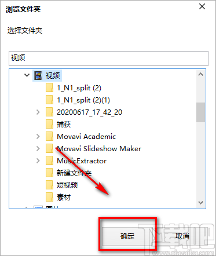216x256 pixels.
Task: Select folder 1_N1_split (2)(1)
Action: click(83, 100)
